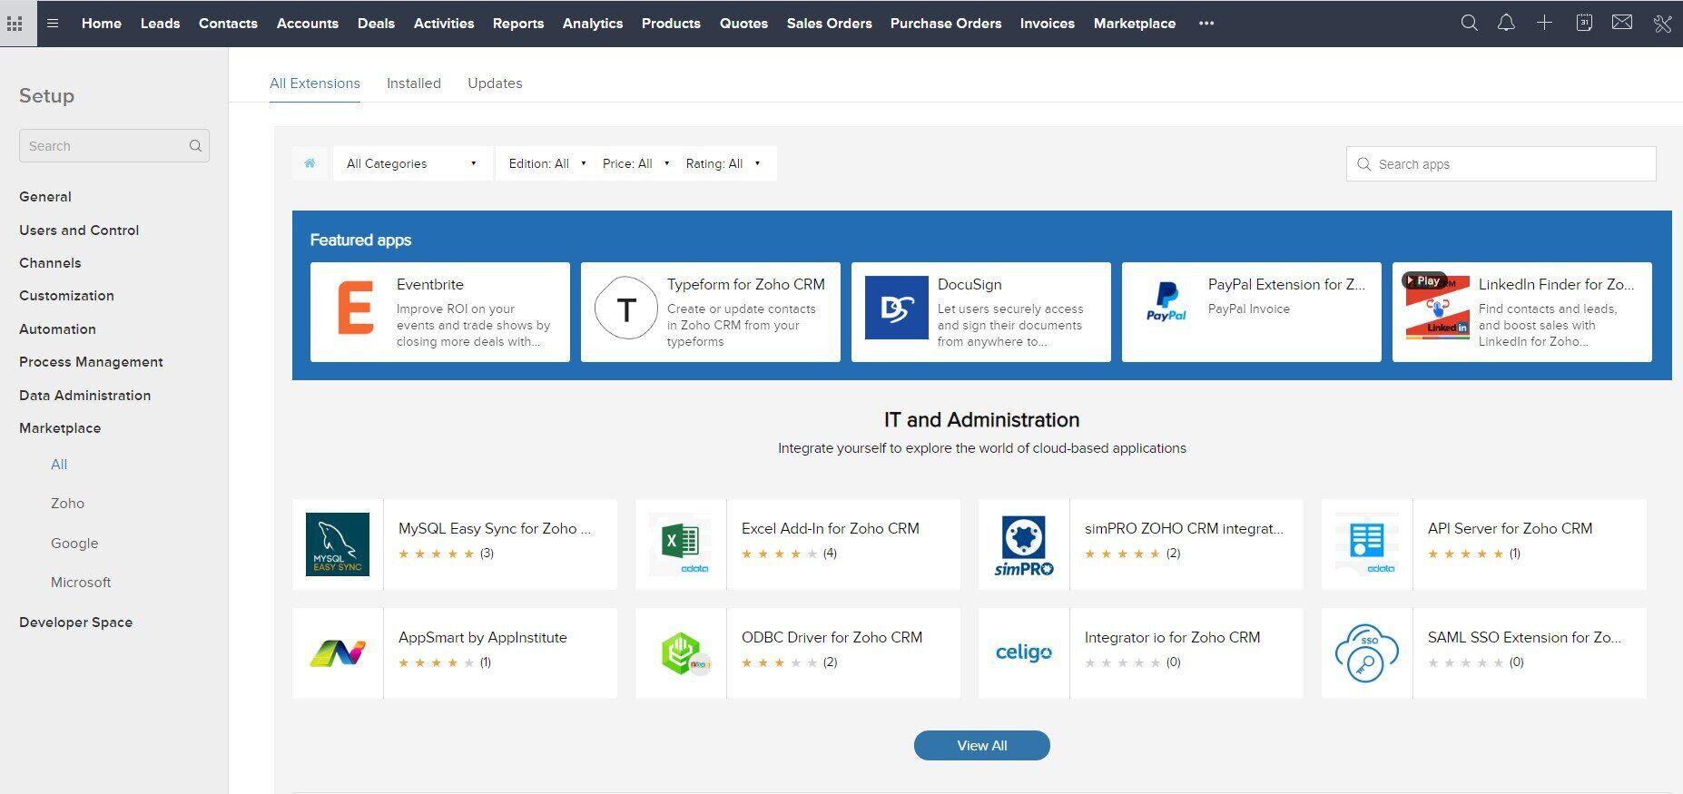The width and height of the screenshot is (1683, 794).
Task: Switch to the Installed tab
Action: click(413, 83)
